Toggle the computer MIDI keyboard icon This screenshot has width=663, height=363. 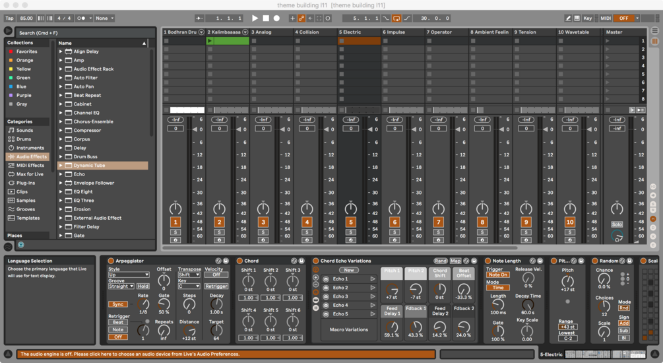(577, 18)
